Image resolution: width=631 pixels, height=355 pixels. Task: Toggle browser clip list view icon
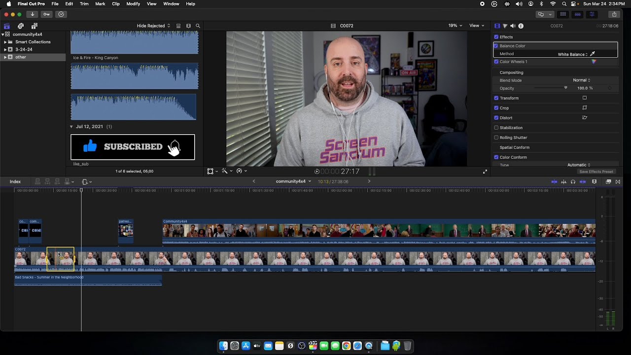[178, 26]
